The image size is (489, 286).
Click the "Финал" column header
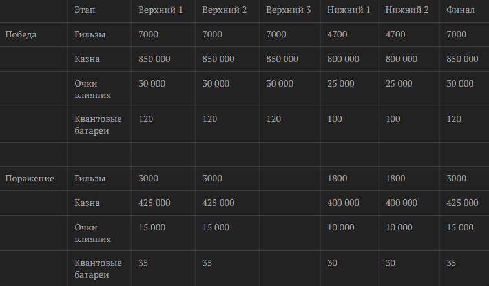[x=461, y=10]
